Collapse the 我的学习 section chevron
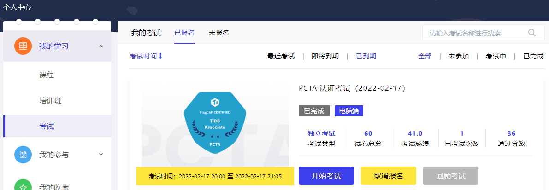This screenshot has width=549, height=190. [101, 46]
